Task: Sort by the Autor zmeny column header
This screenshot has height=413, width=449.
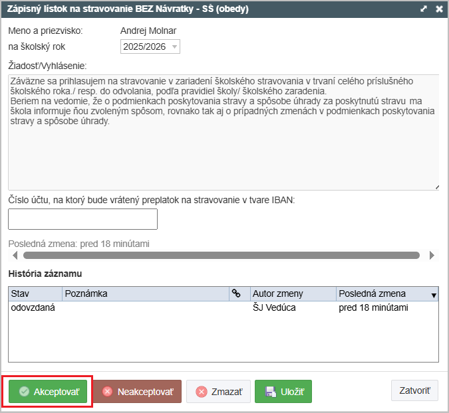Action: [x=292, y=293]
